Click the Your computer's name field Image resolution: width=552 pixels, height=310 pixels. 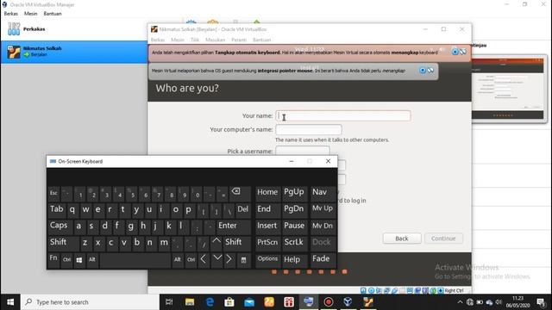pyautogui.click(x=309, y=130)
